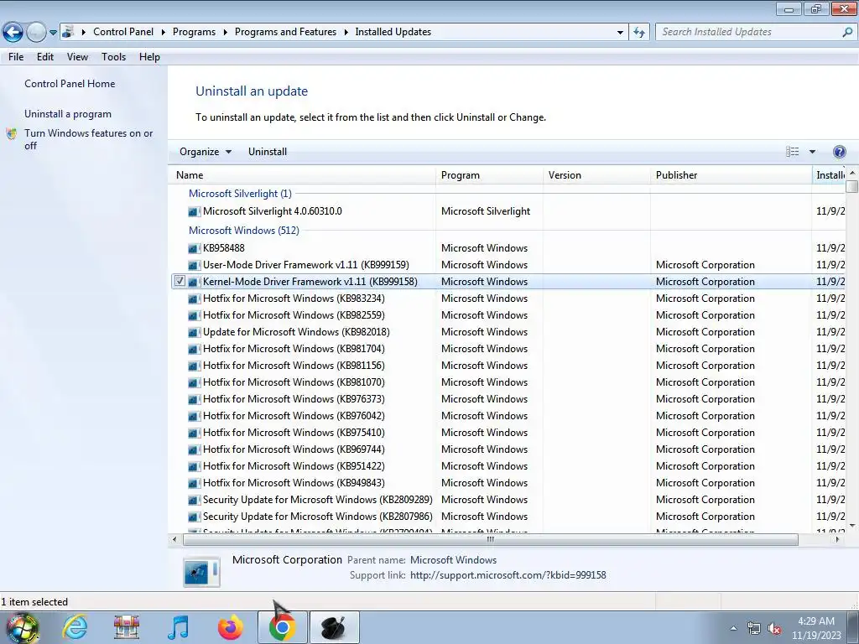859x644 pixels.
Task: Sort by the Program column header
Action: [x=490, y=175]
